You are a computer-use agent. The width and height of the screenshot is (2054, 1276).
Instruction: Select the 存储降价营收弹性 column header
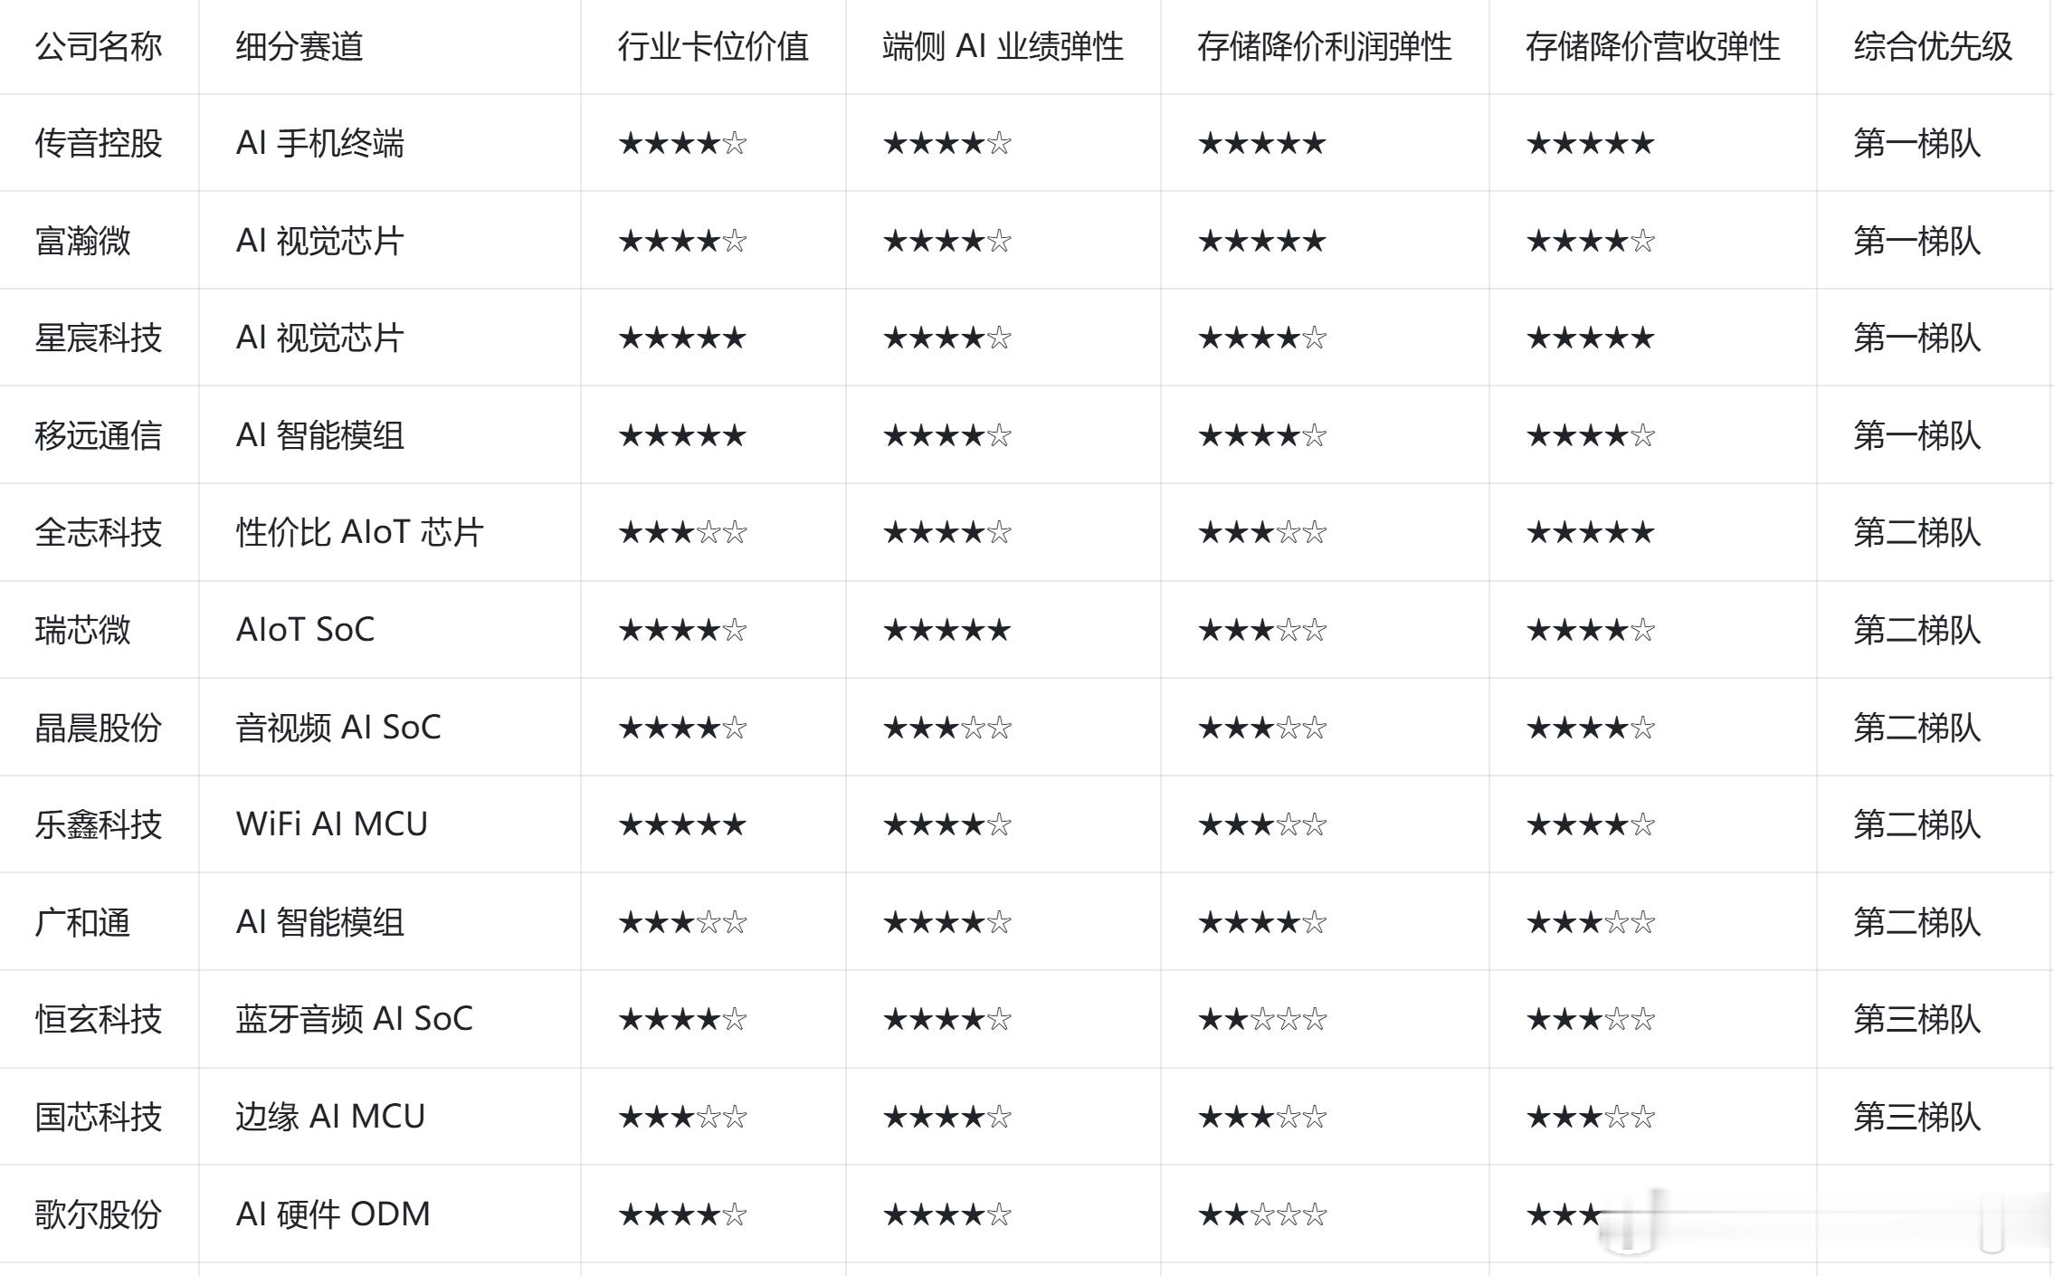(1653, 46)
